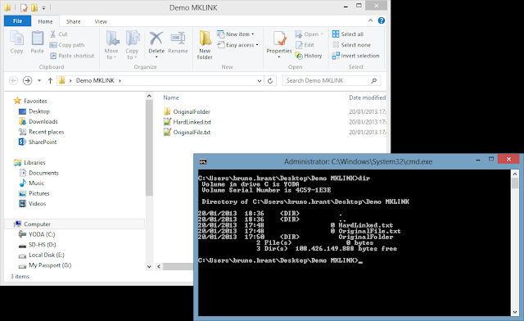Expand the address bar history dropdown
This screenshot has width=524, height=321.
[260, 80]
